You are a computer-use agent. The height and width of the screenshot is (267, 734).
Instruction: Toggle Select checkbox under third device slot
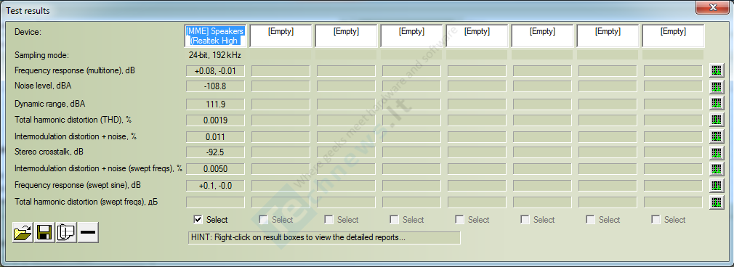pos(328,219)
